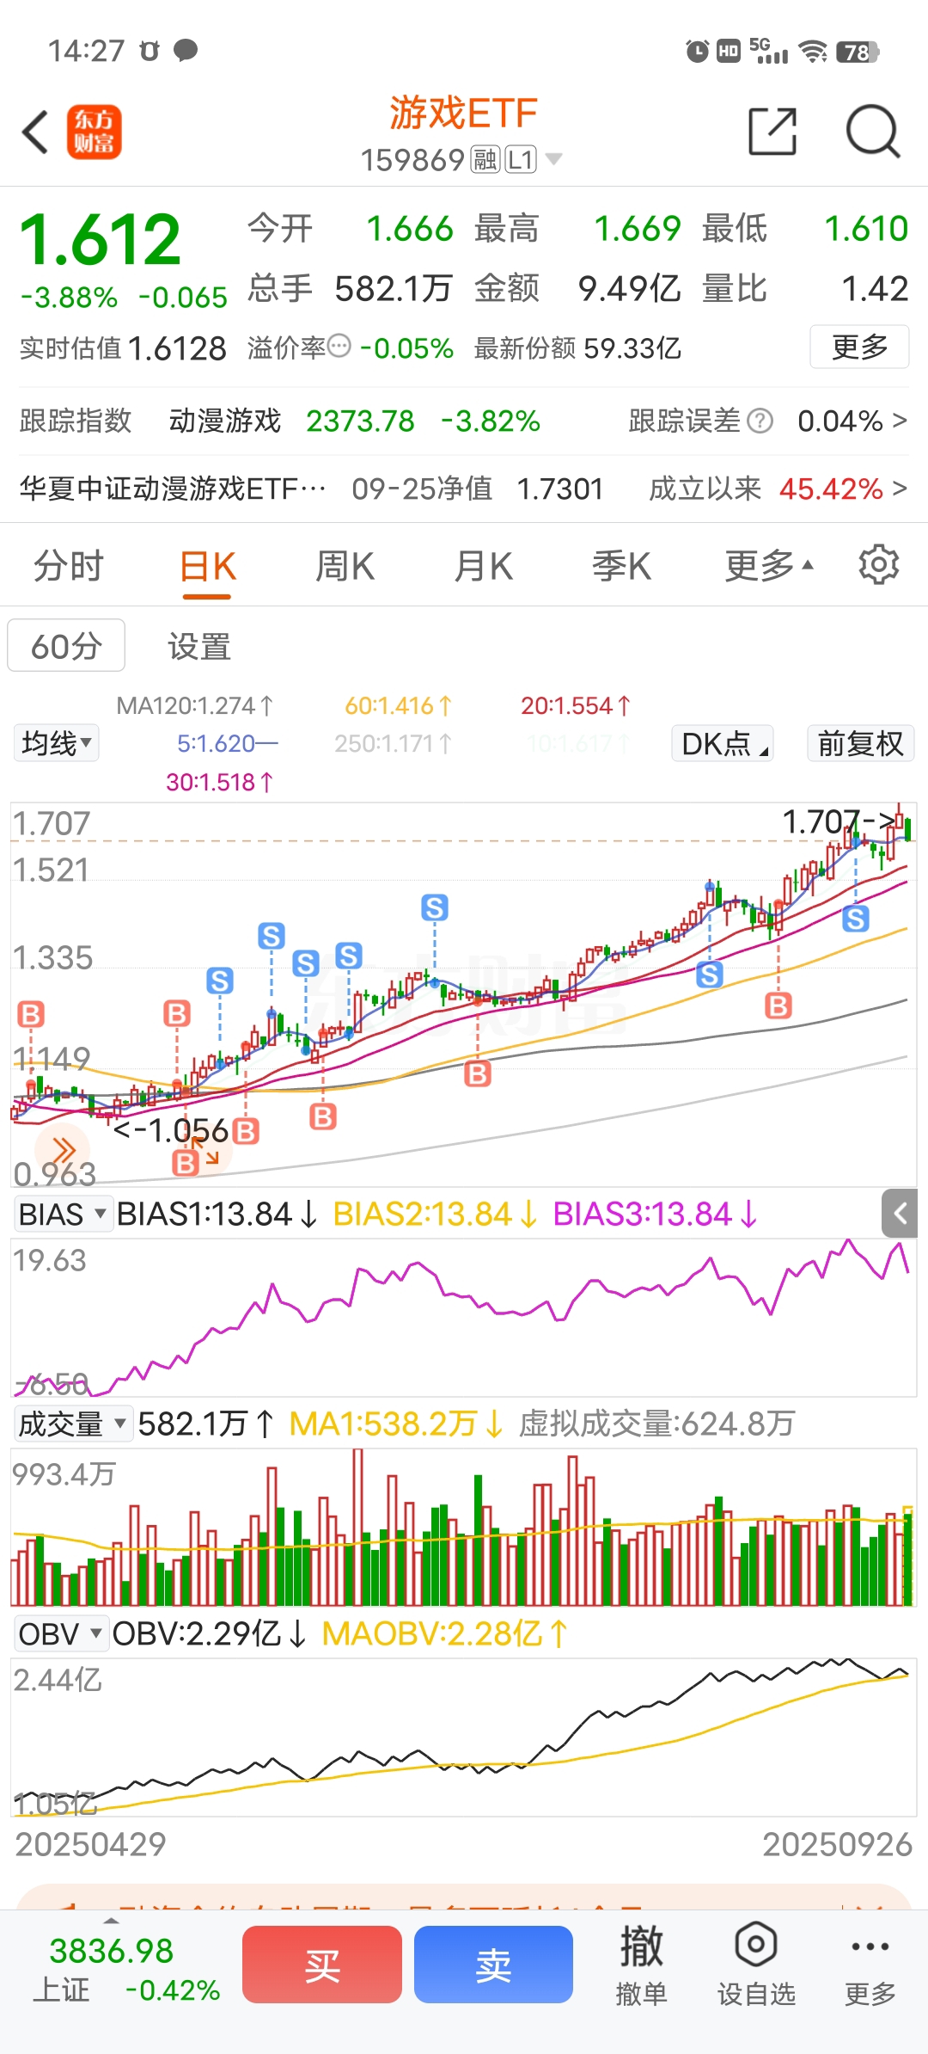The width and height of the screenshot is (928, 2054).
Task: Tap the 60分 period button
Action: 66,645
